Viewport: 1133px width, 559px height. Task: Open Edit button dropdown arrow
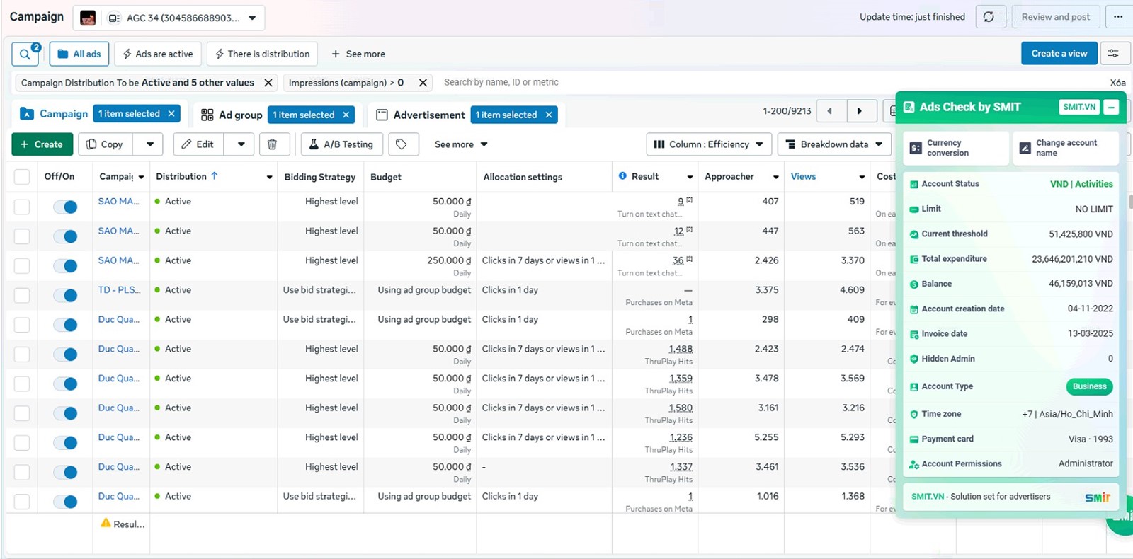coord(241,144)
